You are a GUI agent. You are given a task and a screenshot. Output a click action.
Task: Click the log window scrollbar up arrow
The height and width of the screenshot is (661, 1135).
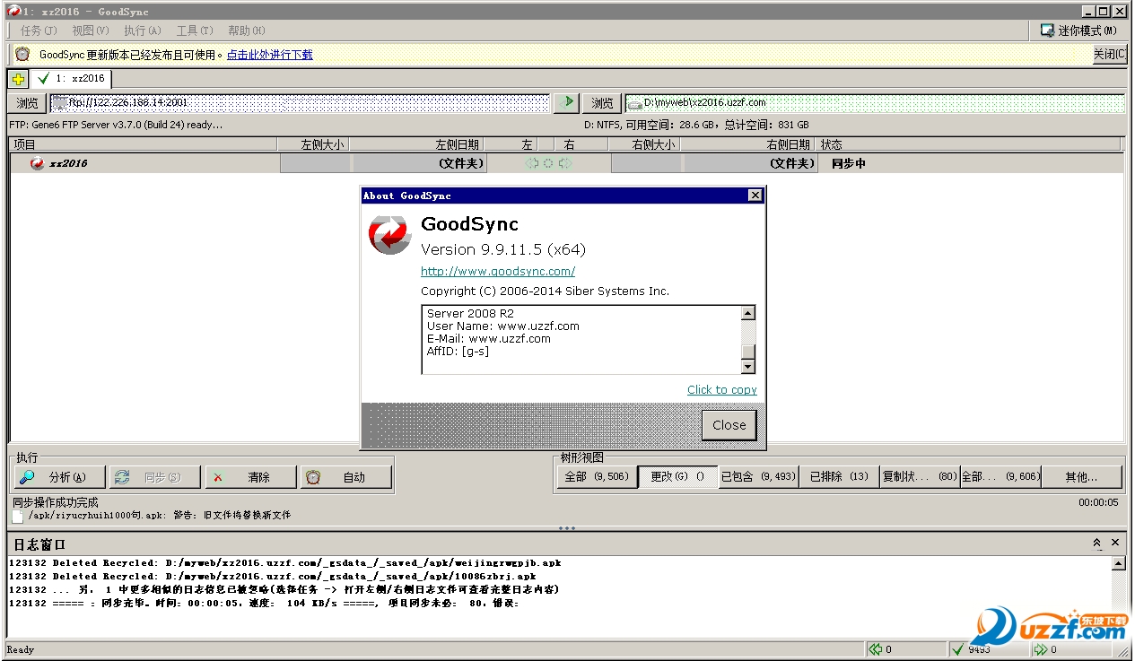coord(1118,563)
